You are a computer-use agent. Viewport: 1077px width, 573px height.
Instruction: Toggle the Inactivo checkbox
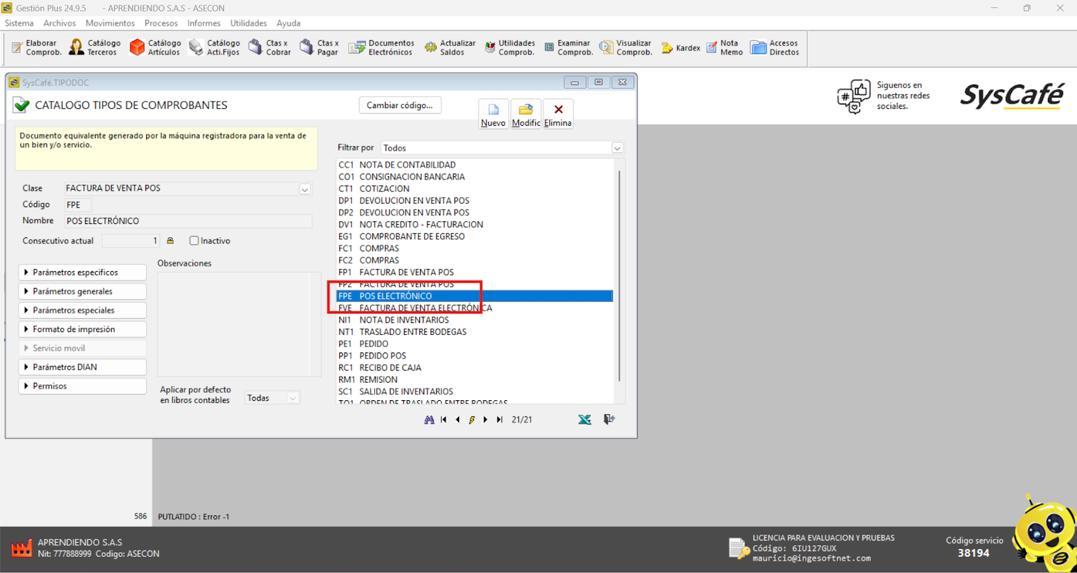tap(195, 241)
